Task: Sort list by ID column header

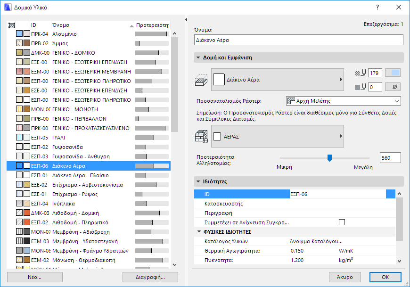Action: pyautogui.click(x=41, y=25)
